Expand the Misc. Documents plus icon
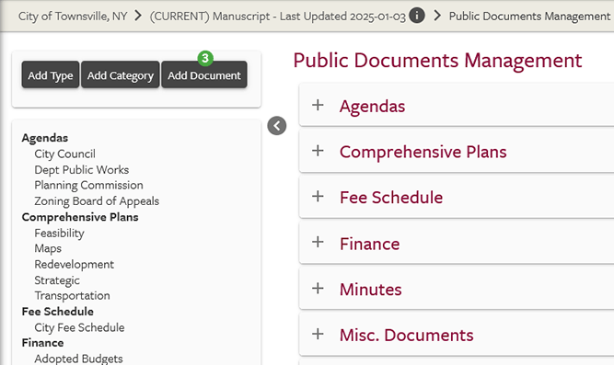 coord(318,334)
